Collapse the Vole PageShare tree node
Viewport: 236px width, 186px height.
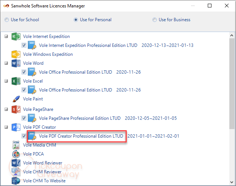point(6,109)
